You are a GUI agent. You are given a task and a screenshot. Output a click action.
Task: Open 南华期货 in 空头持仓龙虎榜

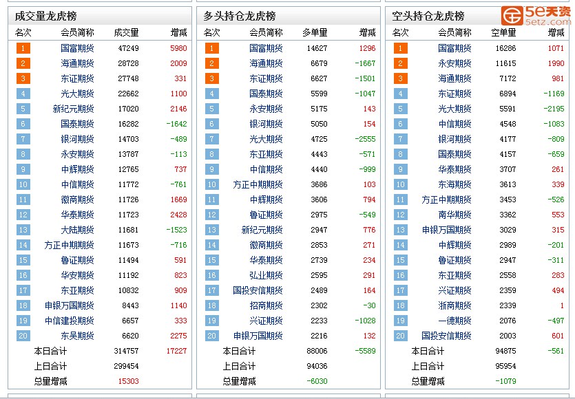(x=454, y=215)
